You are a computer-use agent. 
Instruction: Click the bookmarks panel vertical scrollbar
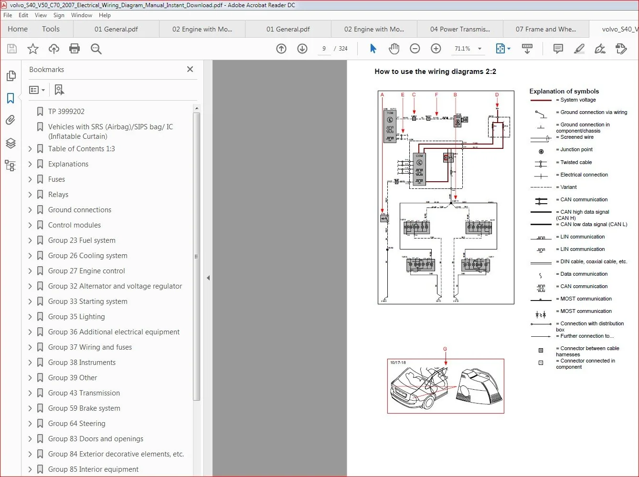point(196,256)
